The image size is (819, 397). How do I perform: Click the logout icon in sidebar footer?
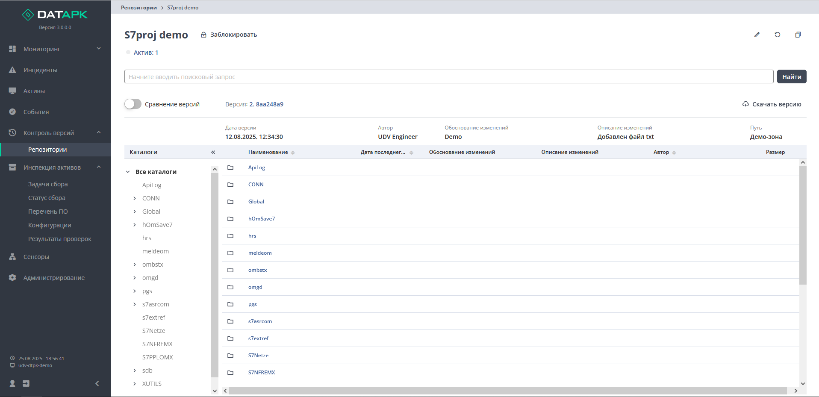tap(26, 383)
